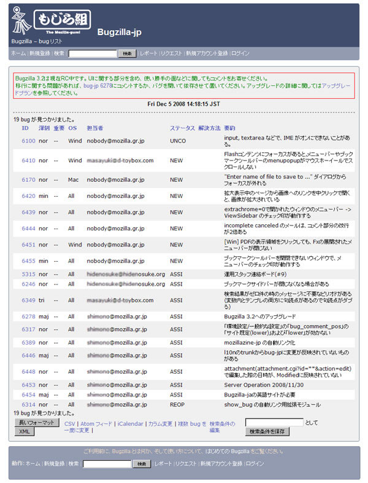Open bug ID 6100 link
Screen dimensions: 368x483
28,141
